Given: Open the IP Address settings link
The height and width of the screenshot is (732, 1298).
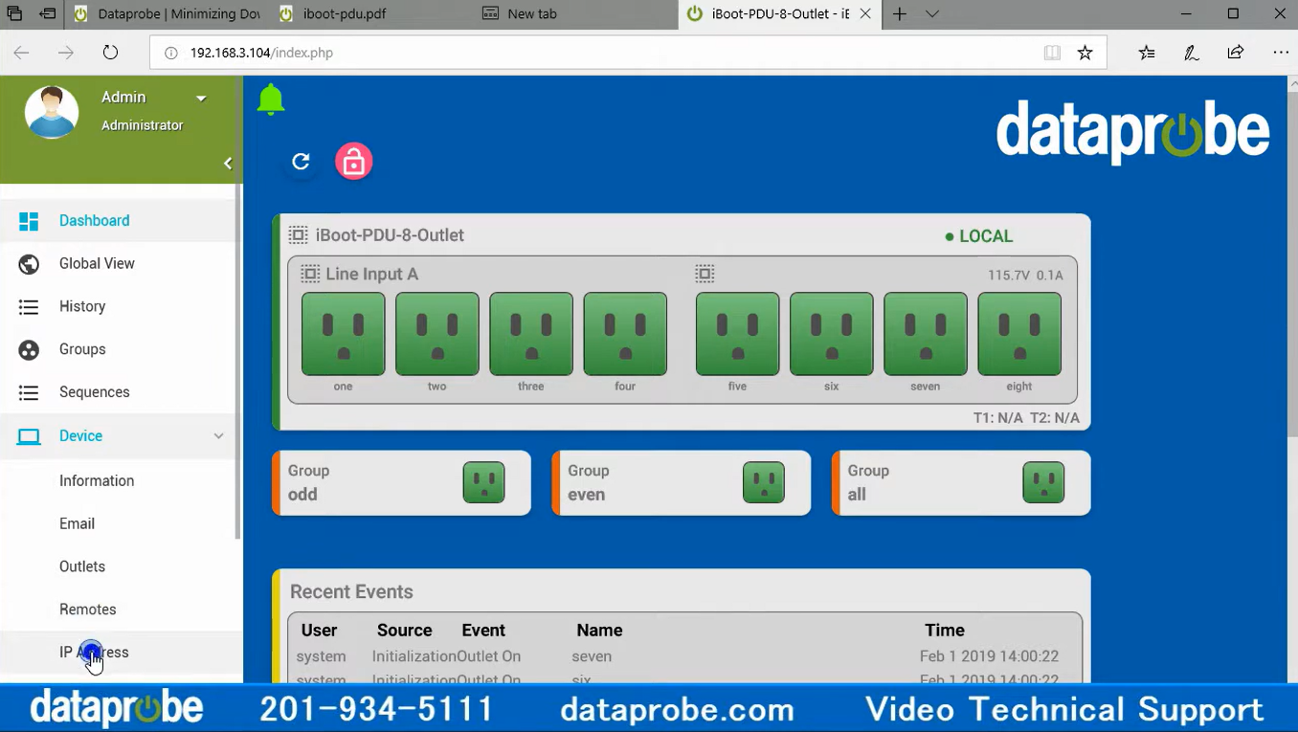Looking at the screenshot, I should (94, 653).
